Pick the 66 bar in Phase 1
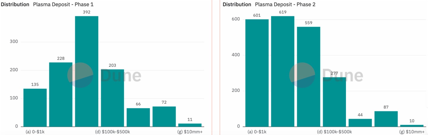428x135 pixels. [138, 117]
